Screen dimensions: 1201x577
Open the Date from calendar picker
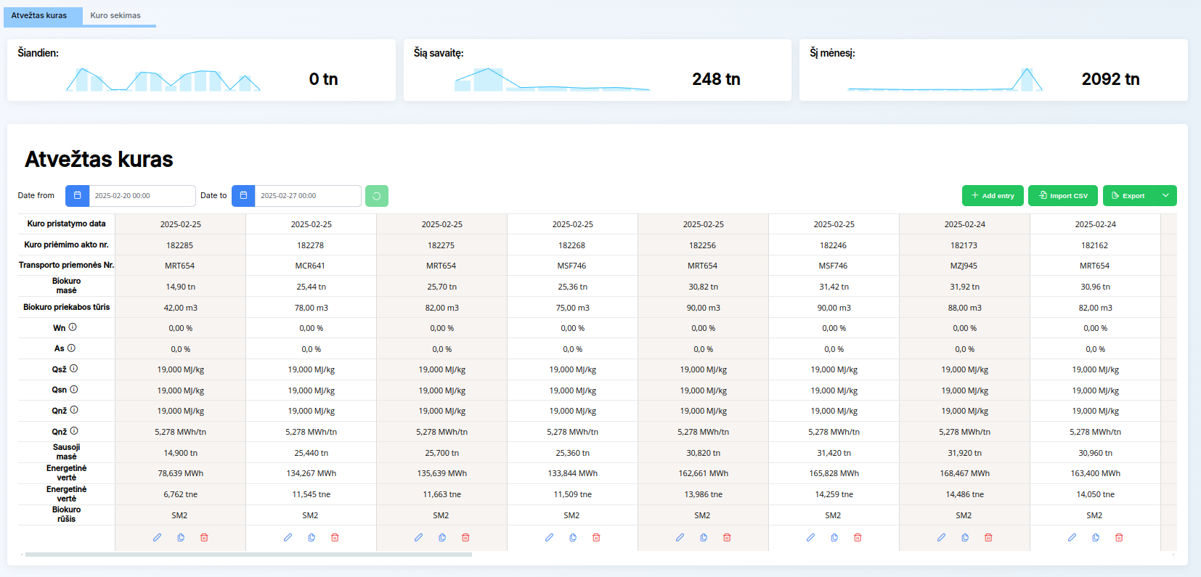(x=78, y=196)
